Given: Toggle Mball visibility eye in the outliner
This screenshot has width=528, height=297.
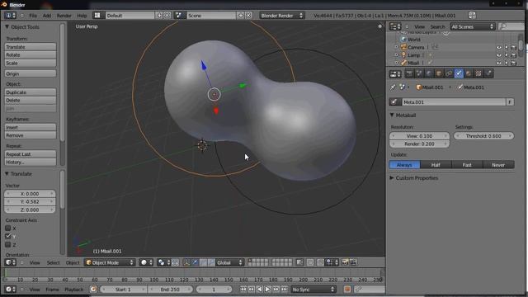Looking at the screenshot, I should pos(498,63).
